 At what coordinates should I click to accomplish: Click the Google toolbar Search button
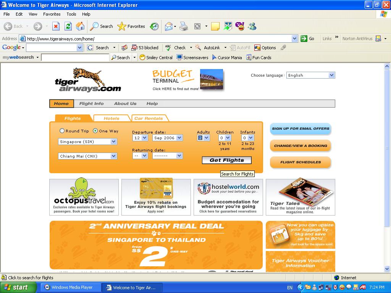(x=98, y=48)
